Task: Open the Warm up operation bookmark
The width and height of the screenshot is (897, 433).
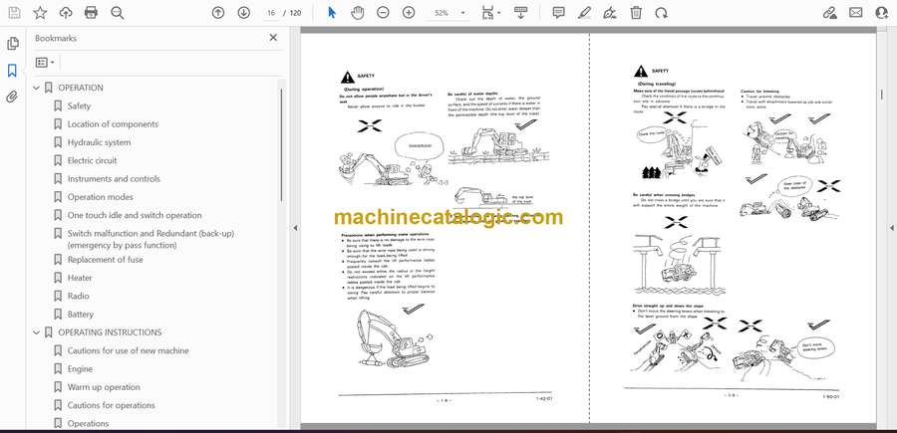Action: [104, 387]
